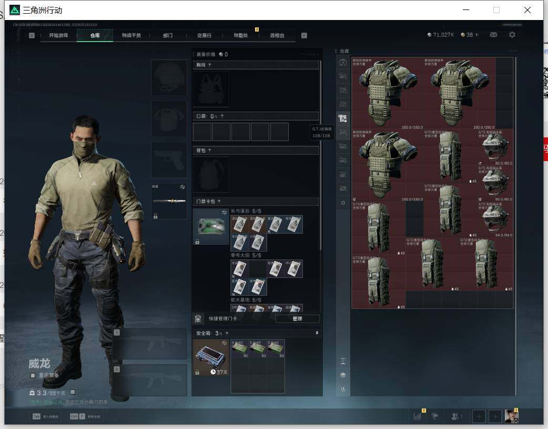Screen dimensions: 548x429
Task: Click lock icon on melee knife slot
Action: (155, 216)
